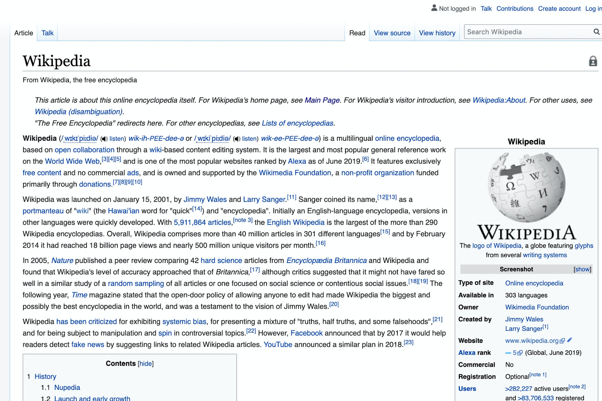Open the Contributions link
The width and height of the screenshot is (602, 401).
tap(515, 9)
